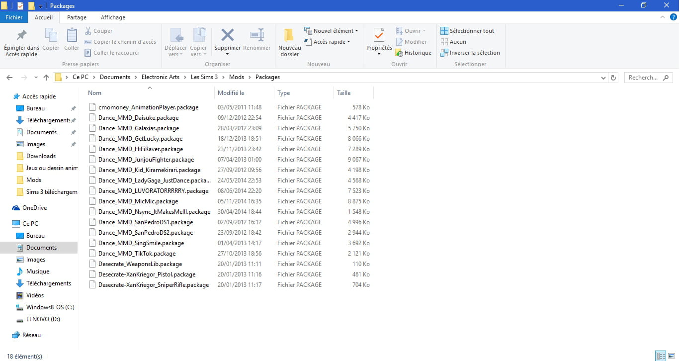This screenshot has width=680, height=361.
Task: Go up one folder level arrow
Action: point(46,78)
